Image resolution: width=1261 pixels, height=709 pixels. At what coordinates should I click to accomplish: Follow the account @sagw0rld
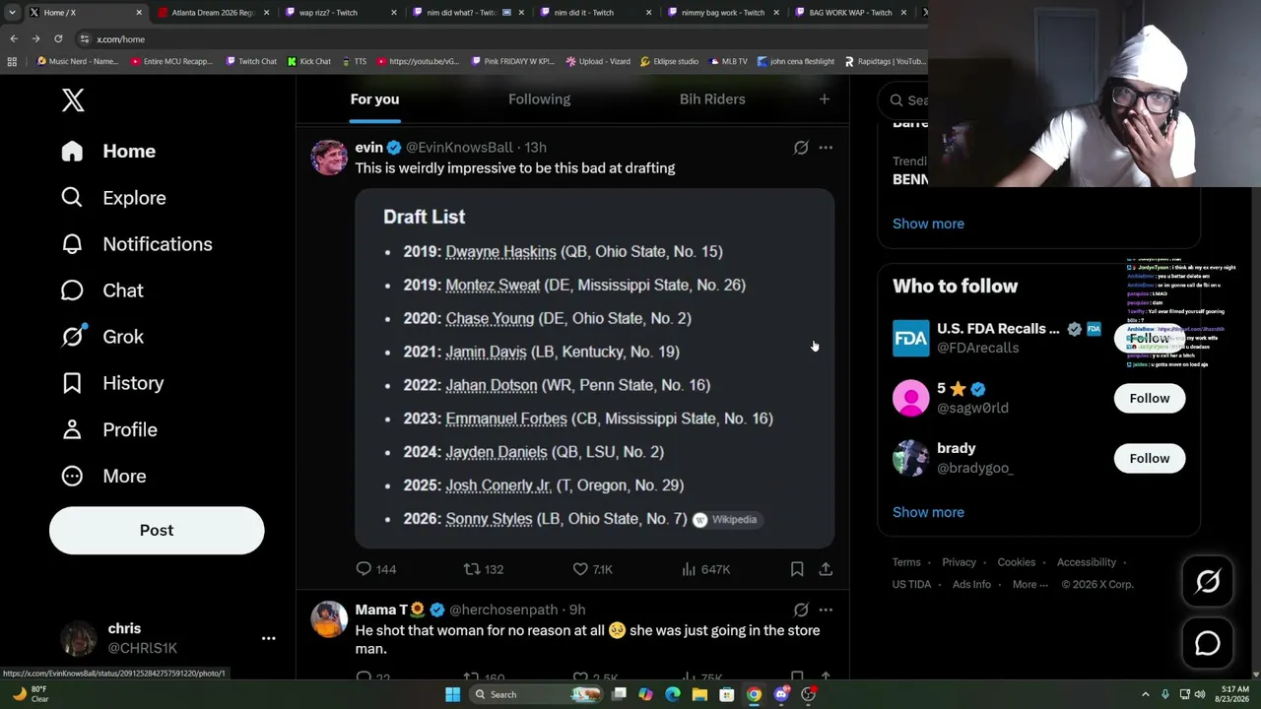(1150, 398)
